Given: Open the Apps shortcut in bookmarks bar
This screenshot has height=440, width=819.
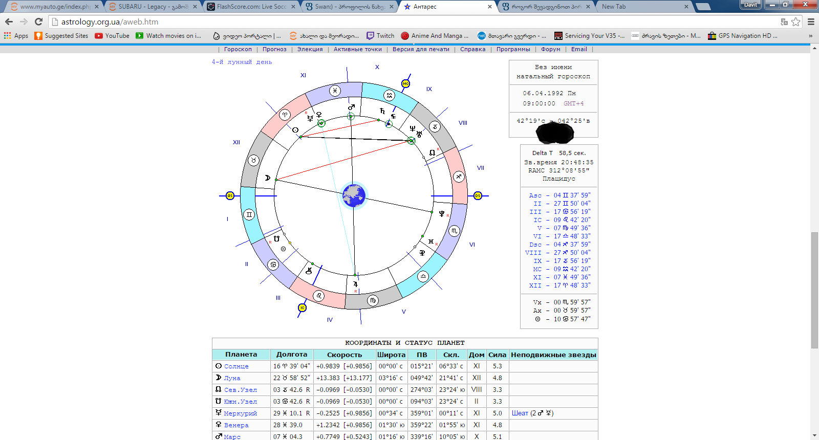Looking at the screenshot, I should tap(16, 36).
